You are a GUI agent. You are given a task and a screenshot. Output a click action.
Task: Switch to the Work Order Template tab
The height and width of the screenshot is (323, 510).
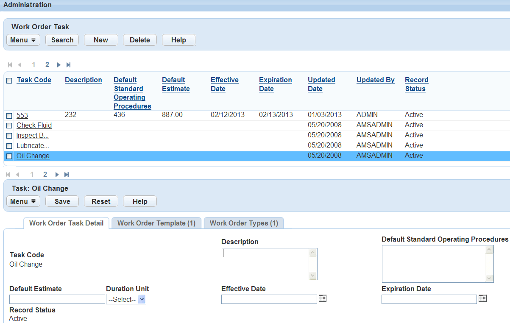coord(156,223)
